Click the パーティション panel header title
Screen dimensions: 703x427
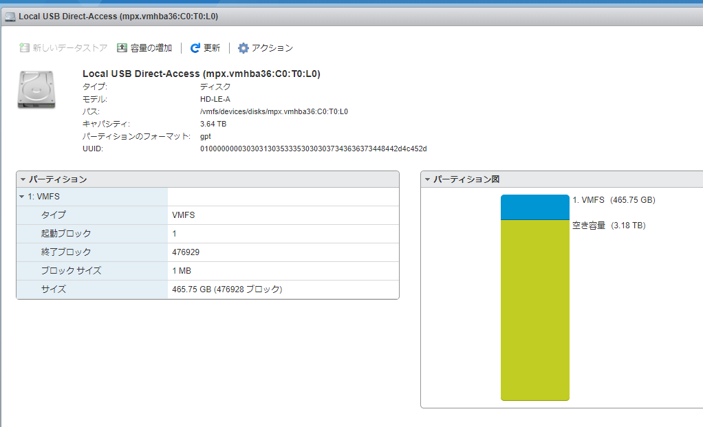58,179
